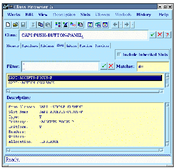
Task: Confirm class name with green checkmark
Action: [152, 34]
